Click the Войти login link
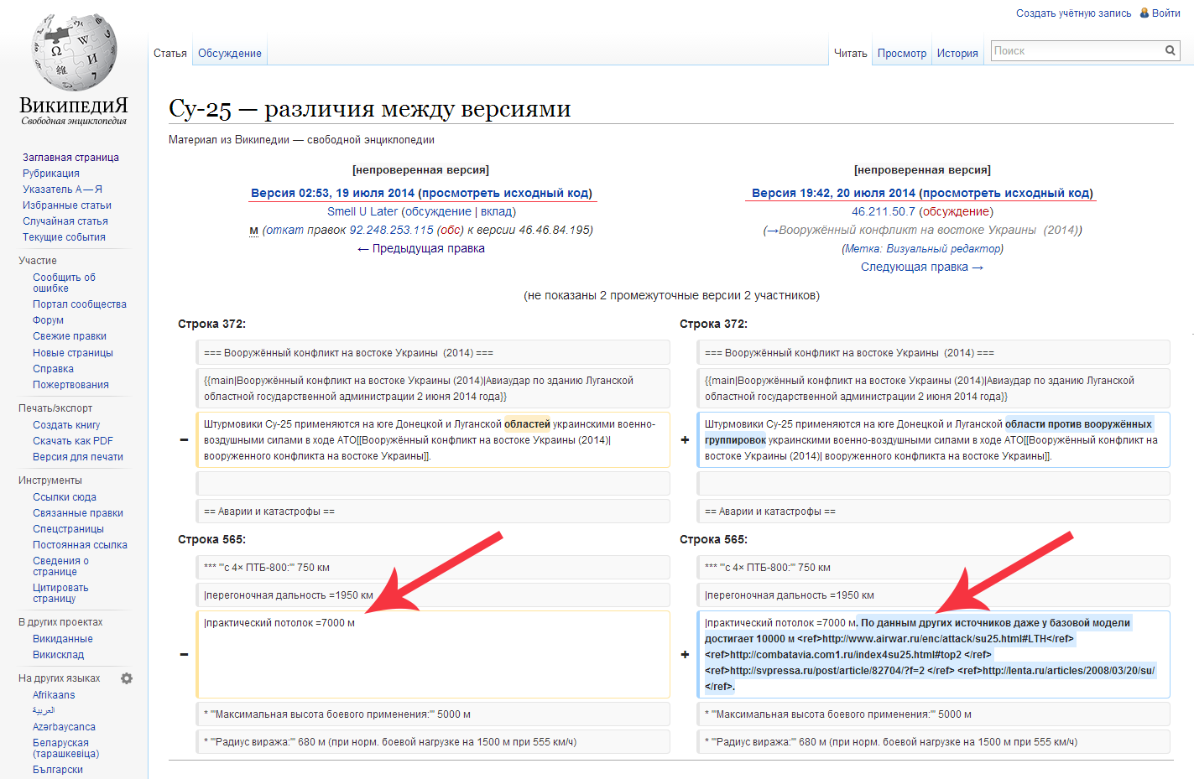 [x=1166, y=13]
